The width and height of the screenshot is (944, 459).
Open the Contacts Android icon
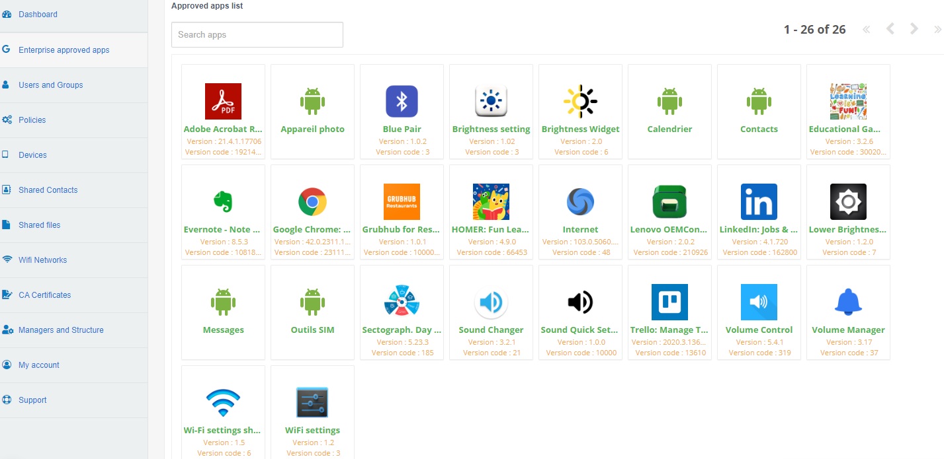pyautogui.click(x=759, y=101)
